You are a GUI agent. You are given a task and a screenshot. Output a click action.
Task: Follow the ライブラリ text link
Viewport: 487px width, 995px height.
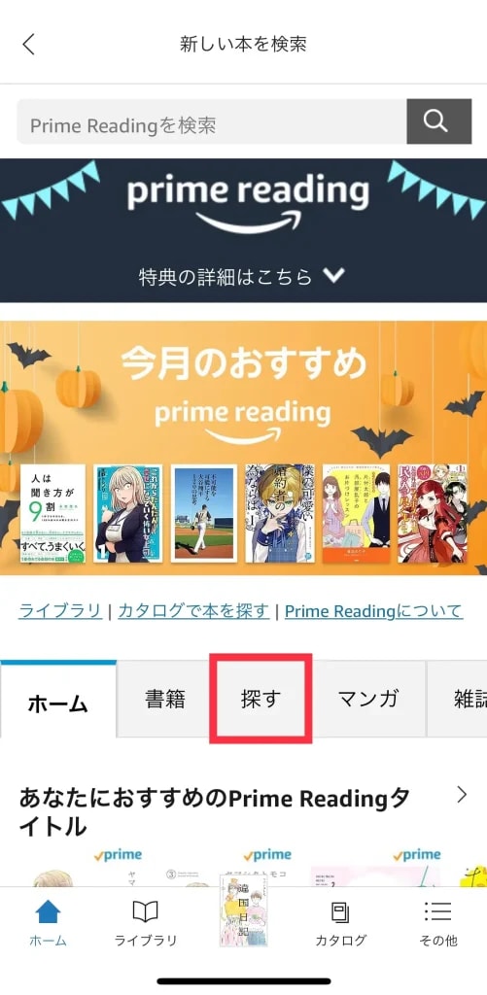click(60, 610)
